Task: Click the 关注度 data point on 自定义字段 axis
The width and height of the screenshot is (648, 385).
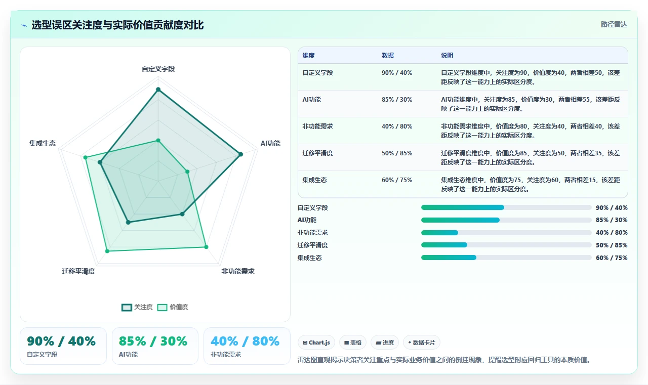Action: (158, 90)
